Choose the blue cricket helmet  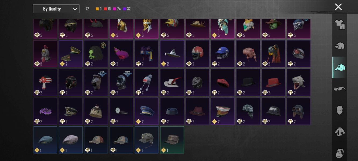click(223, 54)
